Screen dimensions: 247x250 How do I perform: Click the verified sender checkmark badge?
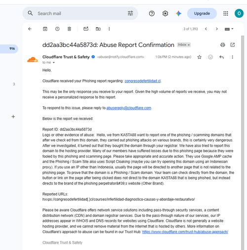pyautogui.click(x=93, y=57)
